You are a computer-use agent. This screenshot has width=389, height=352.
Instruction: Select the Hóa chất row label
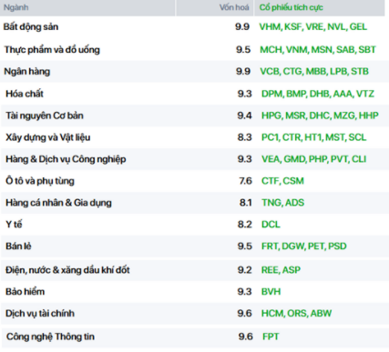click(25, 94)
